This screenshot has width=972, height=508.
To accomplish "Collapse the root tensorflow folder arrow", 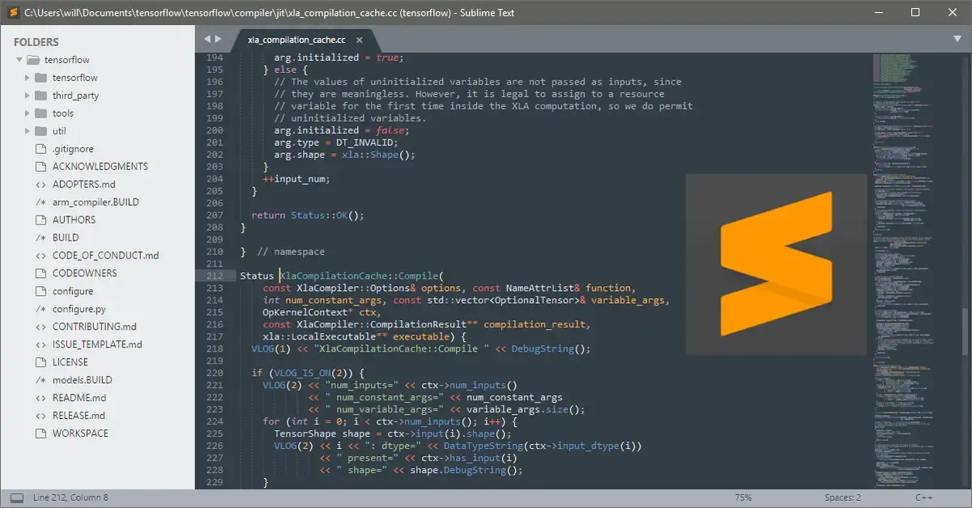I will click(19, 60).
